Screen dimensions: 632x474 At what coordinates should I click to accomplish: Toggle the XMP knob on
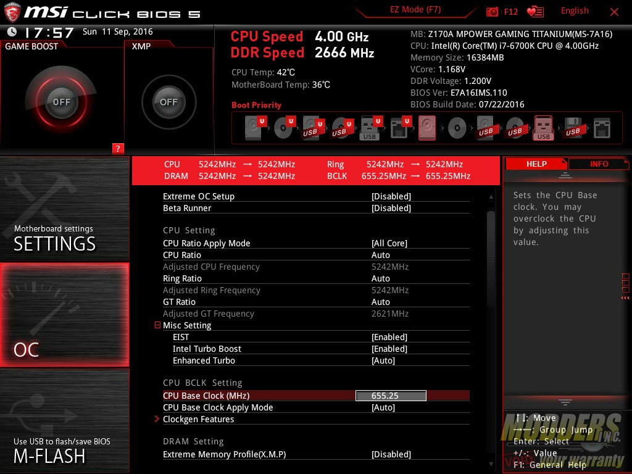(x=168, y=102)
